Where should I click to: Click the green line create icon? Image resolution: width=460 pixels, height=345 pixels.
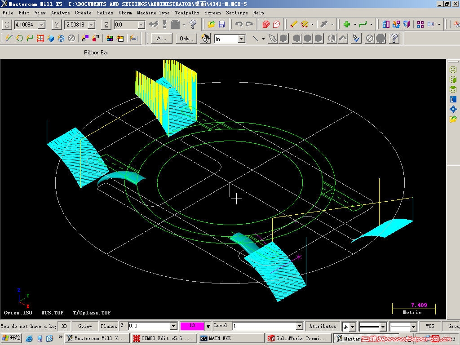[x=363, y=24]
